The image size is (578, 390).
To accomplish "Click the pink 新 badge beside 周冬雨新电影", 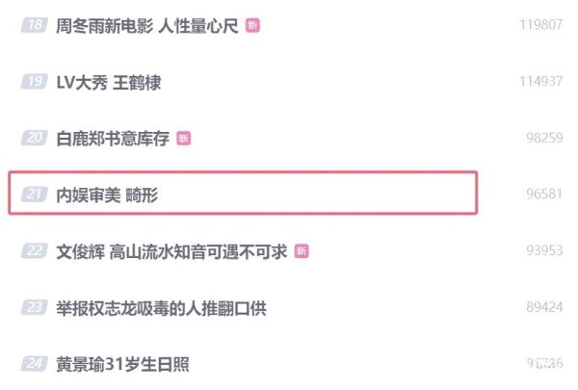I will tap(252, 25).
